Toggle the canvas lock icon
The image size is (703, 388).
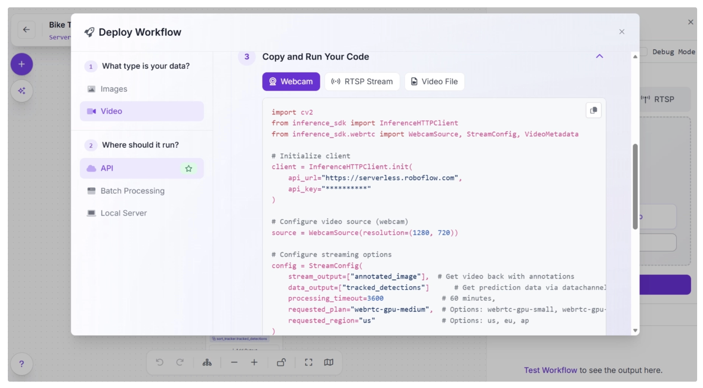[281, 363]
